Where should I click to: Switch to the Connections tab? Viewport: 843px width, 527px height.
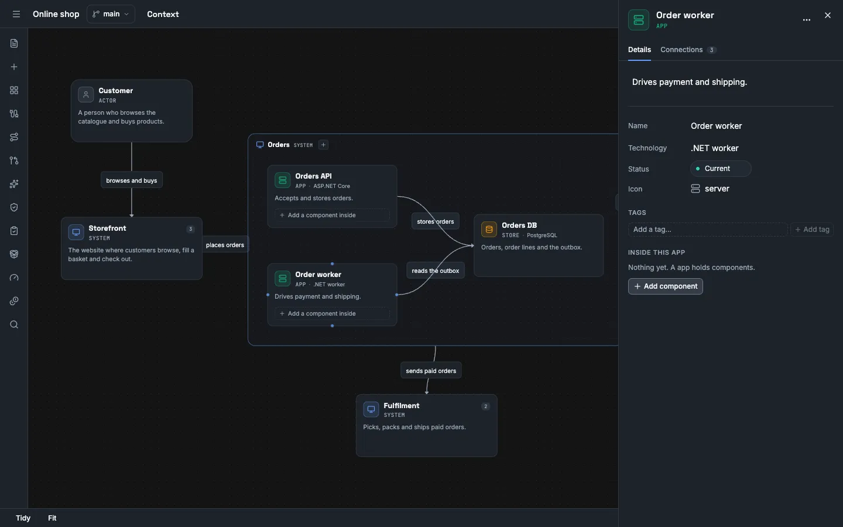point(688,50)
